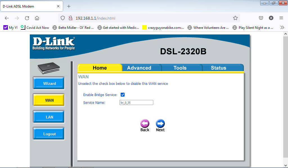
Task: Open the Wizard sidebar button
Action: pos(49,83)
